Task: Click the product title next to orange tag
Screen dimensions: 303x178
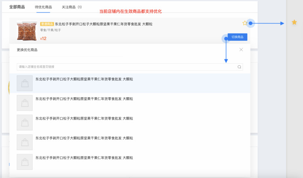Action: tap(104, 24)
